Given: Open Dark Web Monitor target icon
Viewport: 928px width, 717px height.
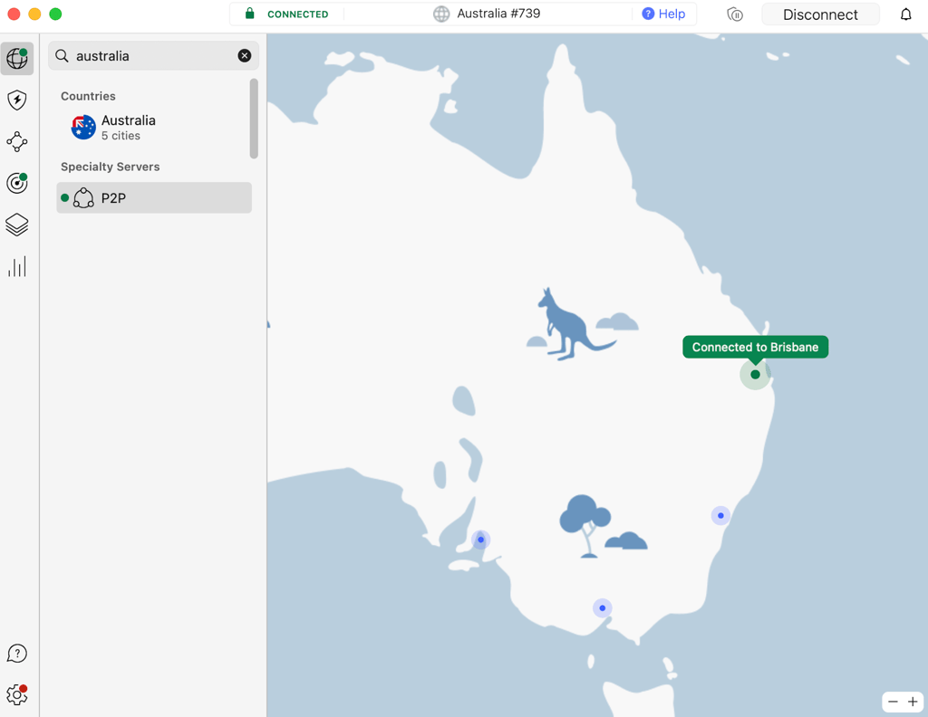Looking at the screenshot, I should [x=16, y=183].
